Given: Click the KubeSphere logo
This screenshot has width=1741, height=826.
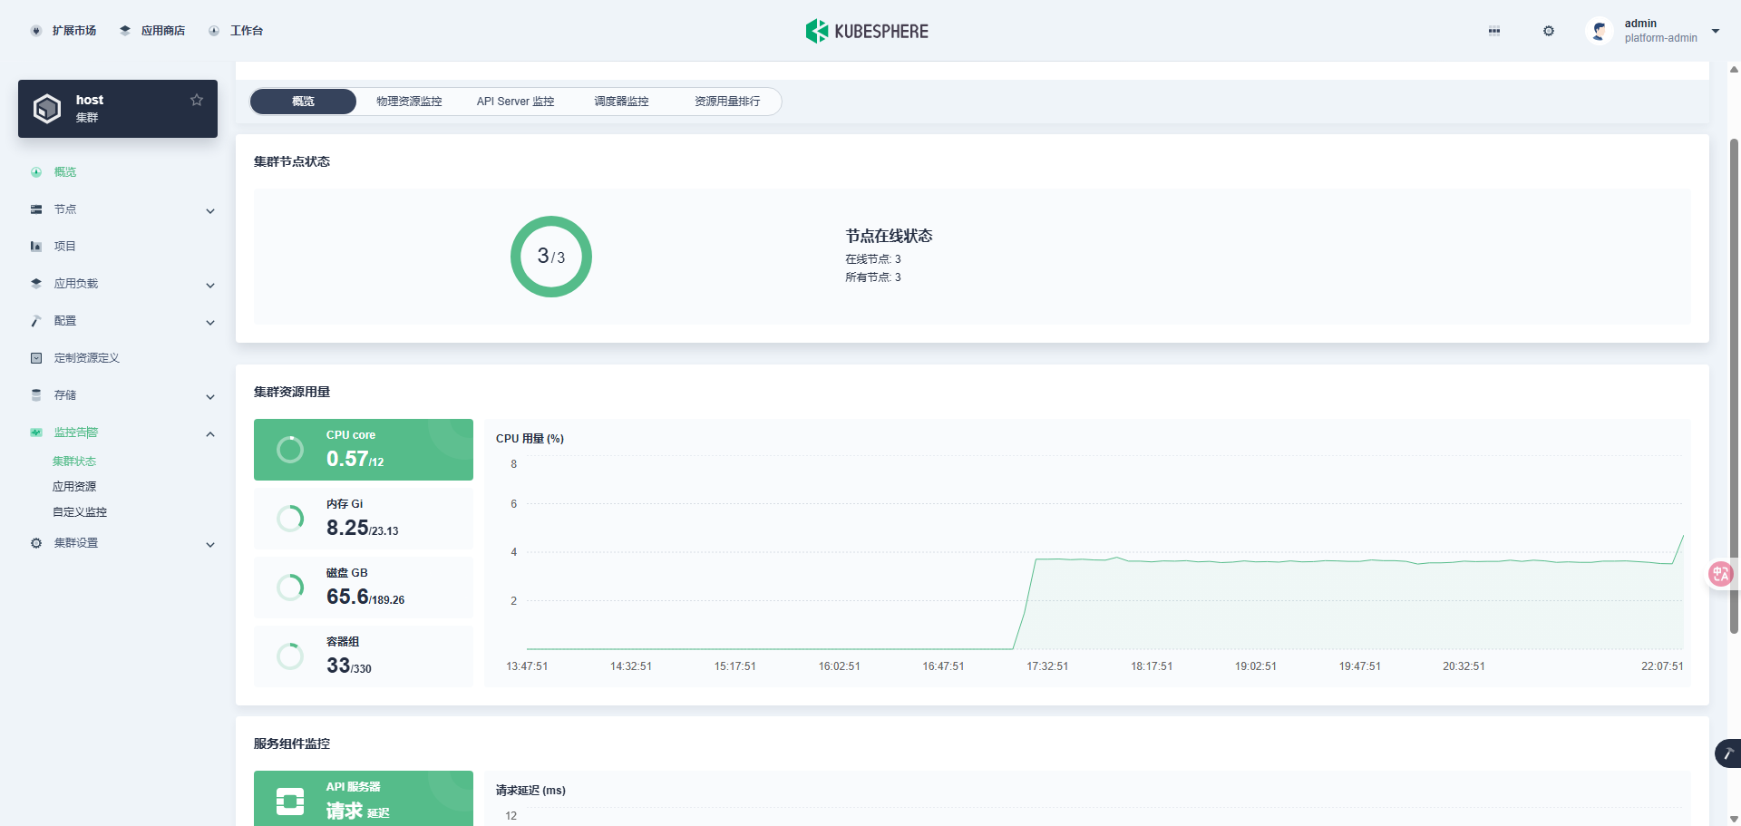Looking at the screenshot, I should point(867,31).
